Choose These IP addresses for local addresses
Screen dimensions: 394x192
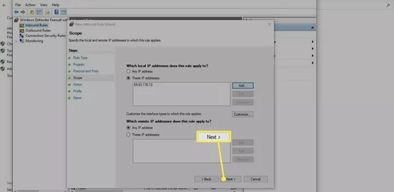pyautogui.click(x=128, y=78)
